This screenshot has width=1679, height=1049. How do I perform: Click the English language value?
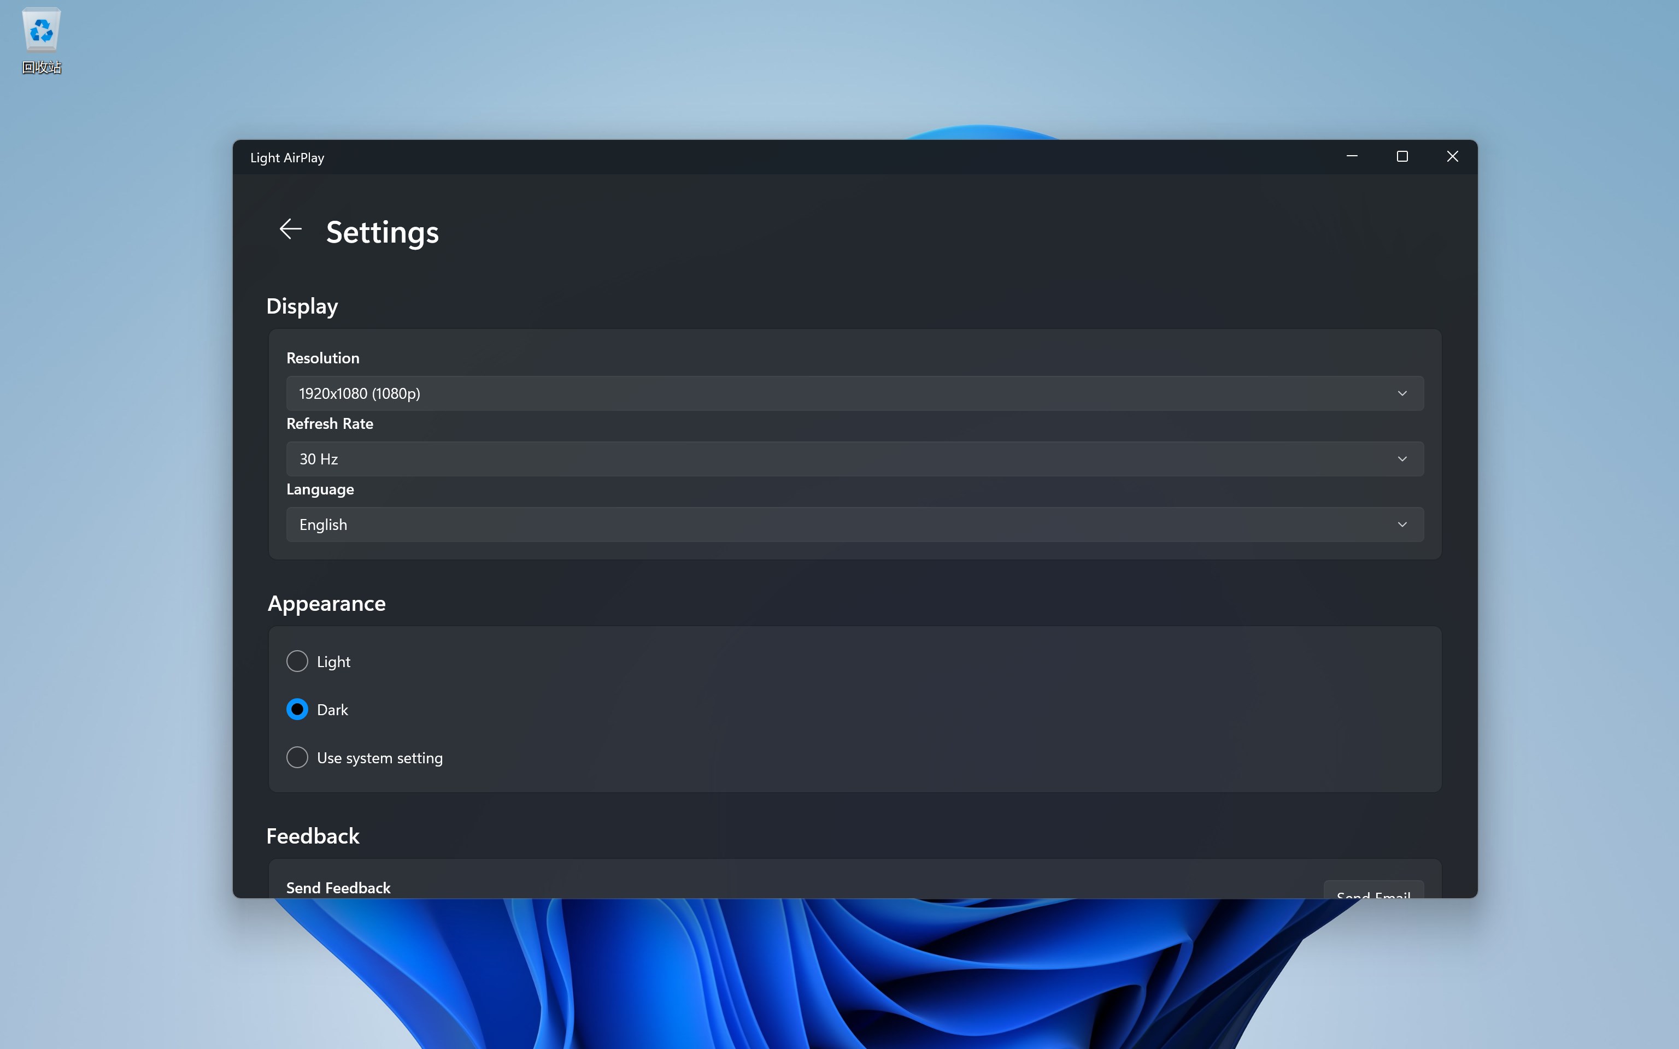322,524
